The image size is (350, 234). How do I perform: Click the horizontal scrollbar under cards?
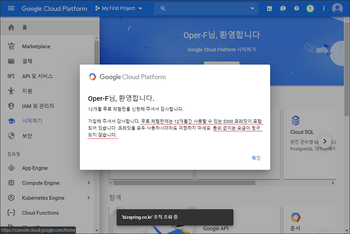pos(184,183)
